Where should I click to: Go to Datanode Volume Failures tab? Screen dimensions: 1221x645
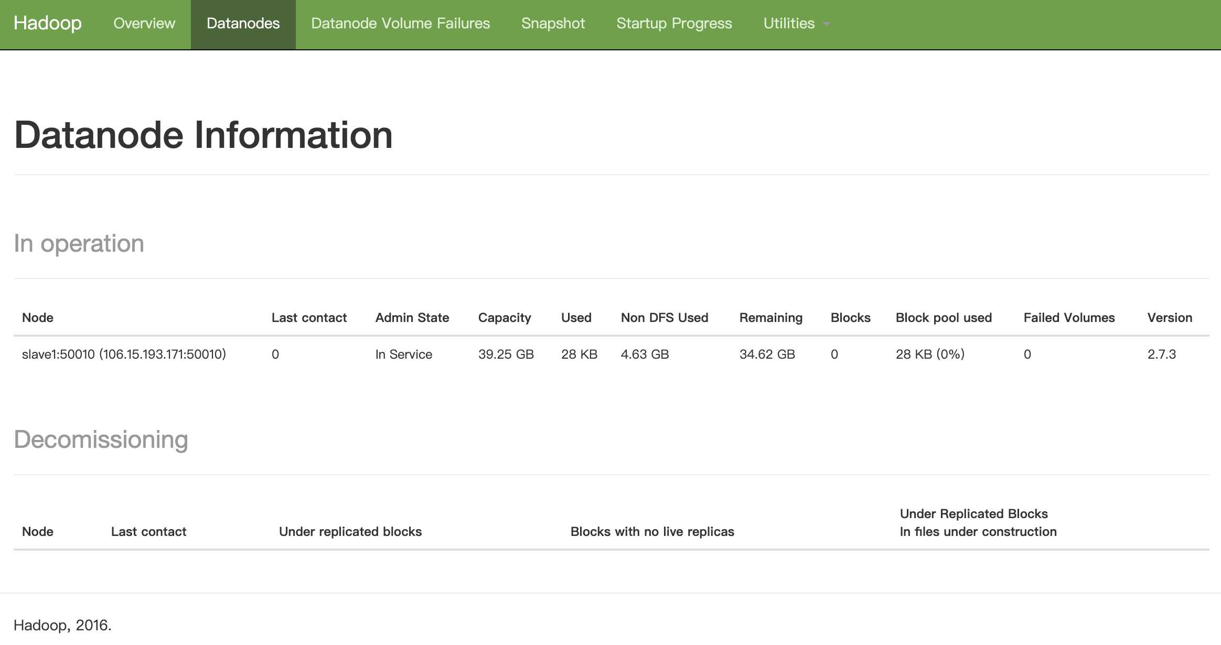400,24
